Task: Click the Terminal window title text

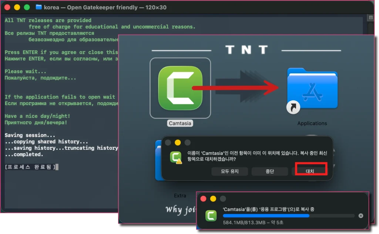Action: [105, 7]
